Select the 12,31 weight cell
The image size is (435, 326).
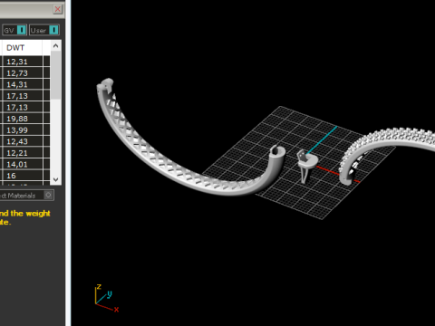click(x=23, y=62)
